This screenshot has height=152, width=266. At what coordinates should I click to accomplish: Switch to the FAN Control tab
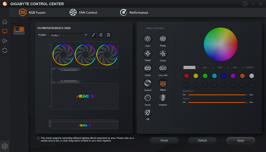[x=83, y=12]
